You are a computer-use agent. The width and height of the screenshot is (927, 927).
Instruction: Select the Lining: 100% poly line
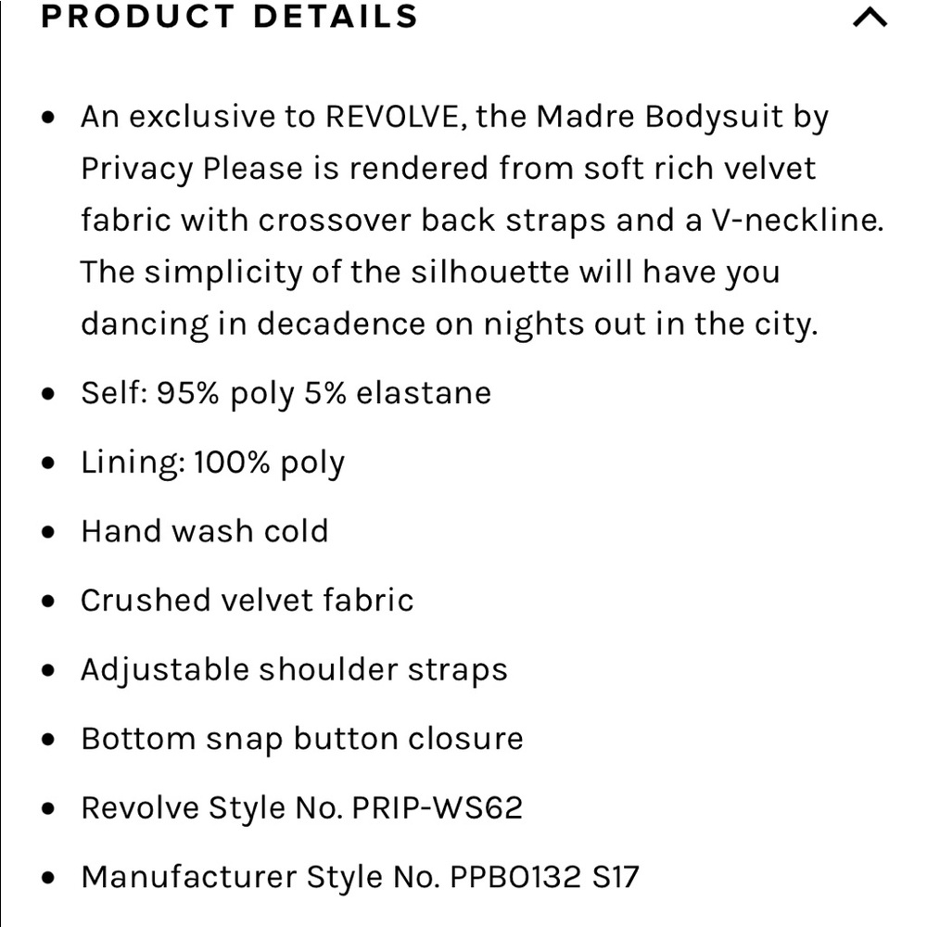pos(213,463)
